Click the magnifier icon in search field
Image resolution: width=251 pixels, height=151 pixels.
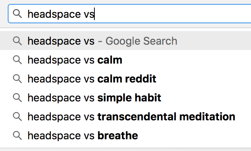[17, 14]
